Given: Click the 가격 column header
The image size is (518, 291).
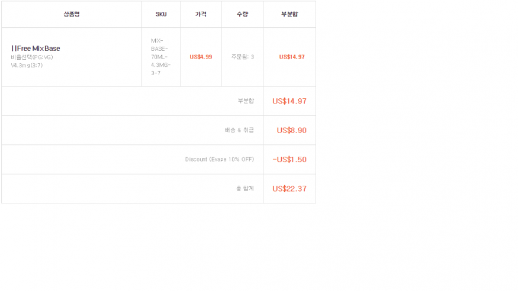Looking at the screenshot, I should [201, 14].
